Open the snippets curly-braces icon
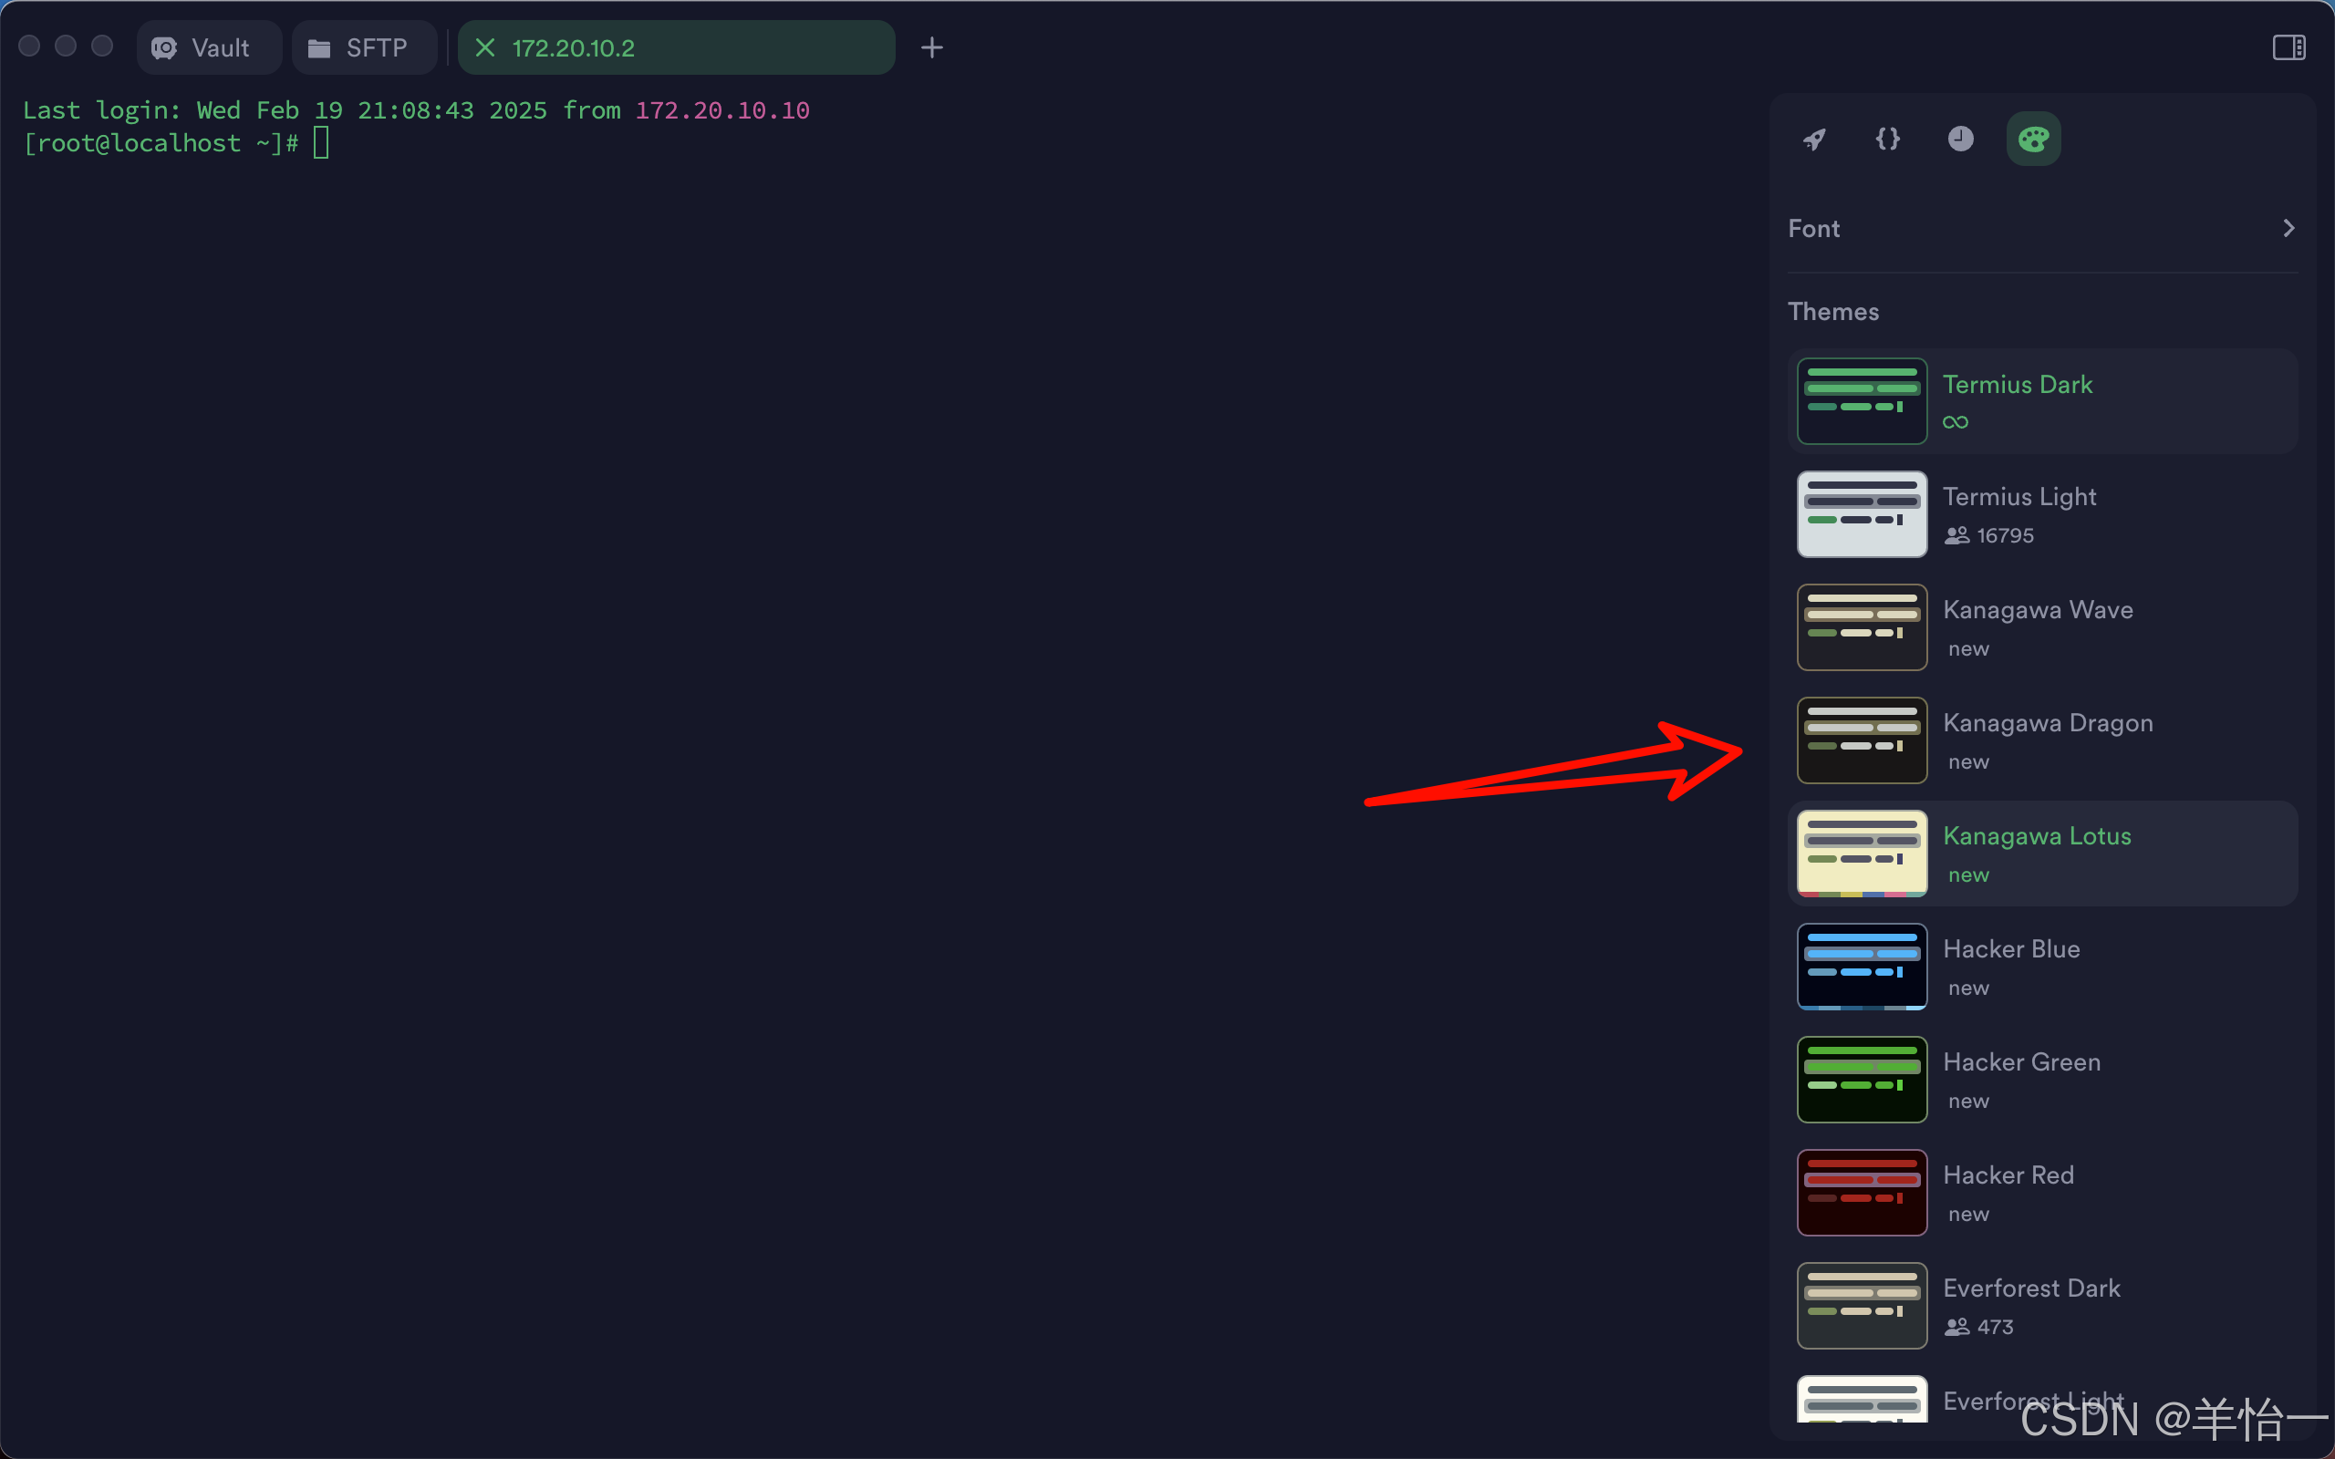Image resolution: width=2335 pixels, height=1459 pixels. [1887, 139]
